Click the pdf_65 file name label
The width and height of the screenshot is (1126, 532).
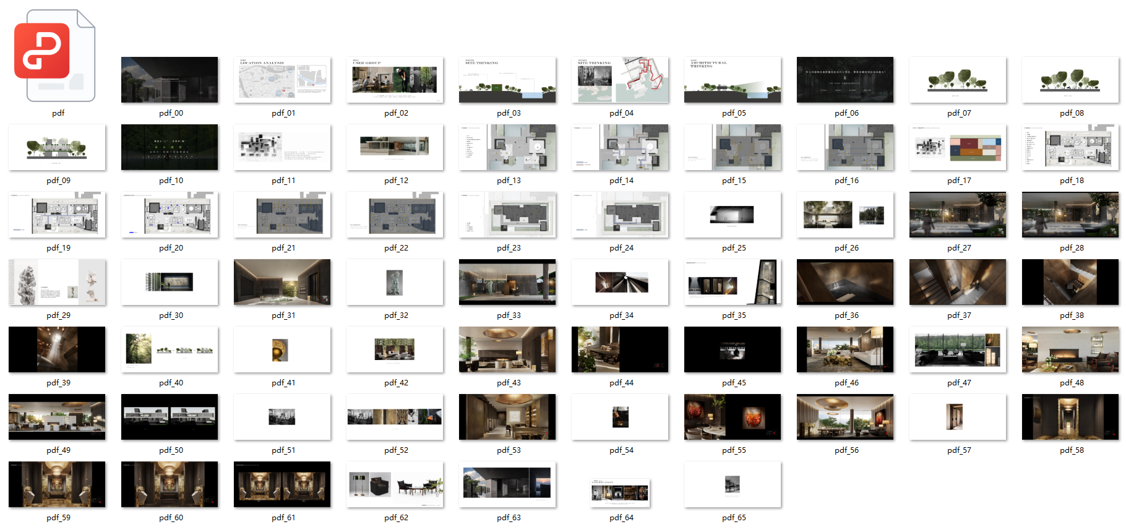tap(734, 518)
